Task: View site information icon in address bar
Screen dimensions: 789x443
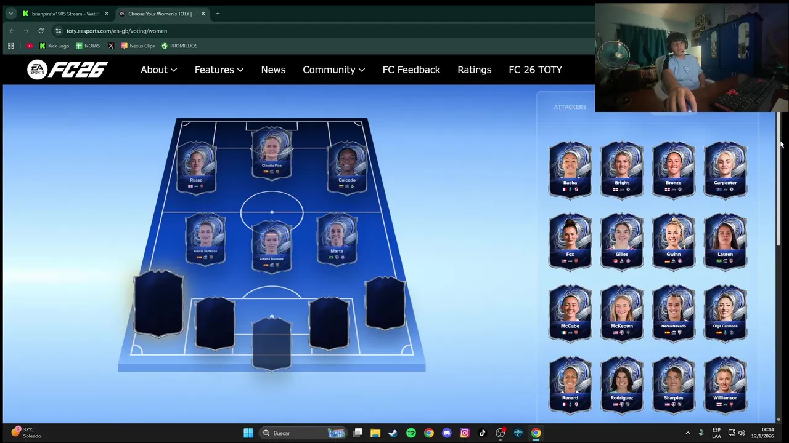Action: (58, 31)
